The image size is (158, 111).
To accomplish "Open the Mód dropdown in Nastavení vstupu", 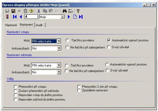I will tap(59, 41).
